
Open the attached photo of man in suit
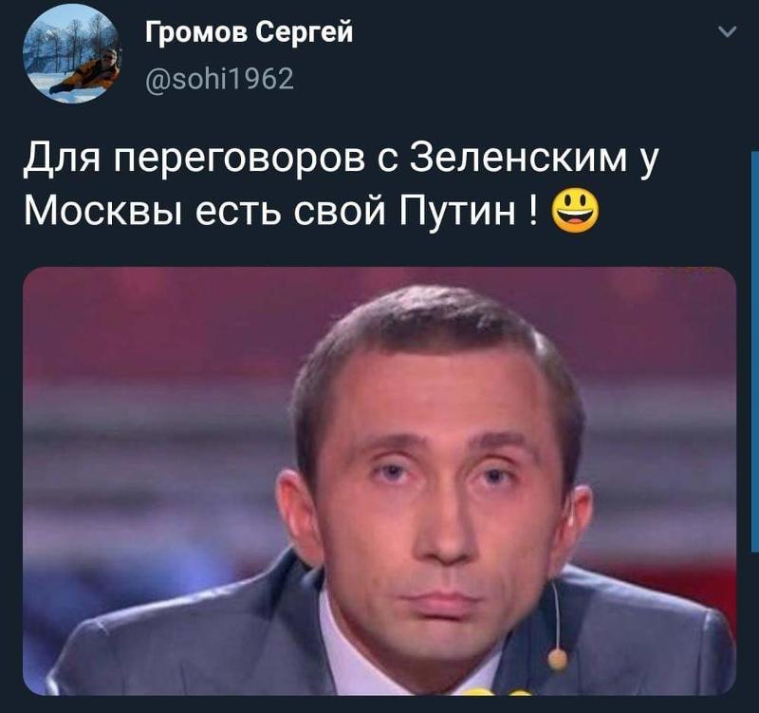pyautogui.click(x=379, y=480)
